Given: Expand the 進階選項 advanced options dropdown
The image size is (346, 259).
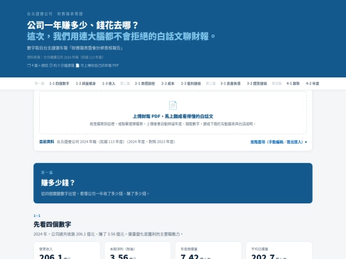Looking at the screenshot, I should [x=279, y=142].
